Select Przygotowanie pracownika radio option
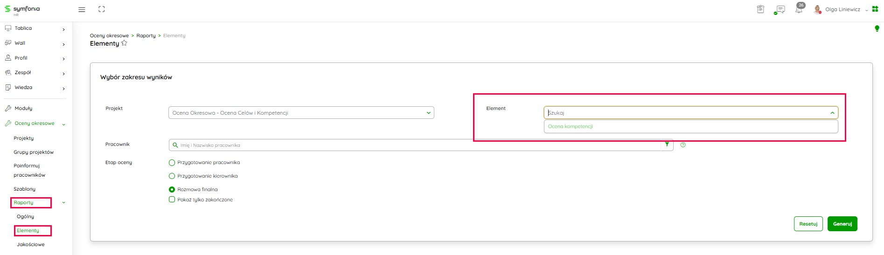 (x=172, y=163)
